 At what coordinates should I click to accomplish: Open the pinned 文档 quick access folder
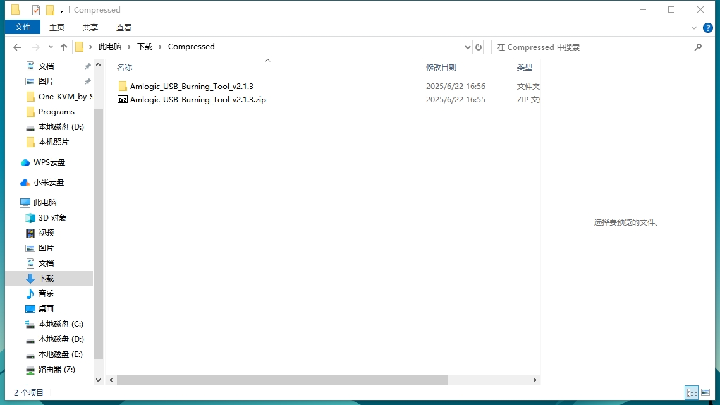[x=46, y=66]
